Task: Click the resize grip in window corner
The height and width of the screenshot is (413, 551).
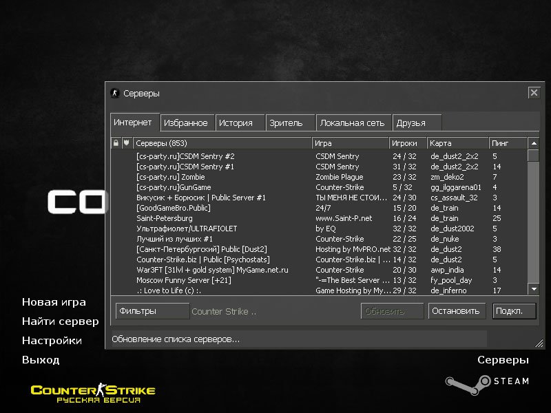Action: [x=539, y=343]
